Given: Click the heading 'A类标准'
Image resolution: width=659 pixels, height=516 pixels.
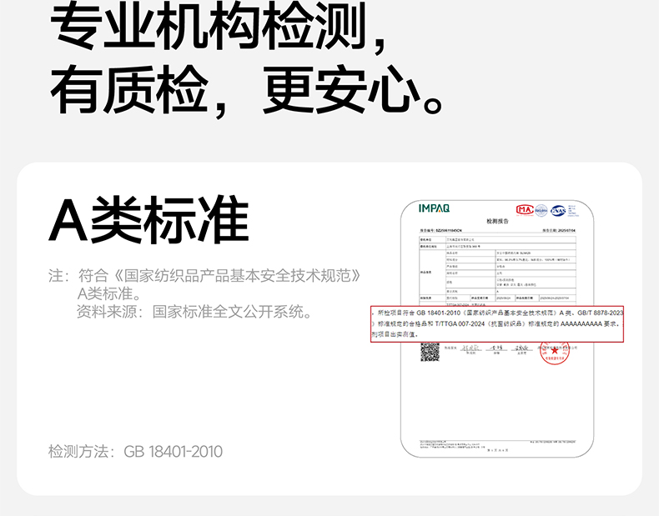Looking at the screenshot, I should pos(148,219).
